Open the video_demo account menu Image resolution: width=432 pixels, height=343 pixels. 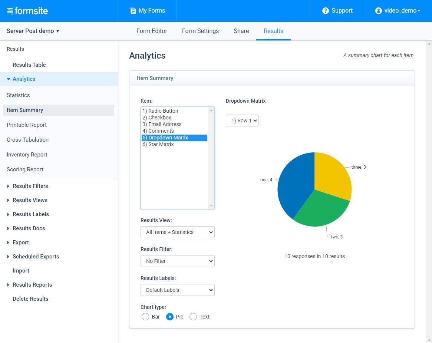[x=399, y=11]
